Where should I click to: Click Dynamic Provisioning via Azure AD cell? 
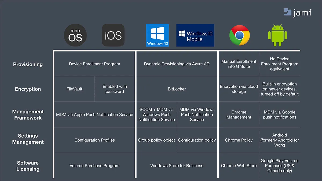[177, 64]
